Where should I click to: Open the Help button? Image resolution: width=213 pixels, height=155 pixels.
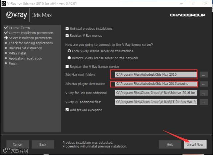click(170, 144)
